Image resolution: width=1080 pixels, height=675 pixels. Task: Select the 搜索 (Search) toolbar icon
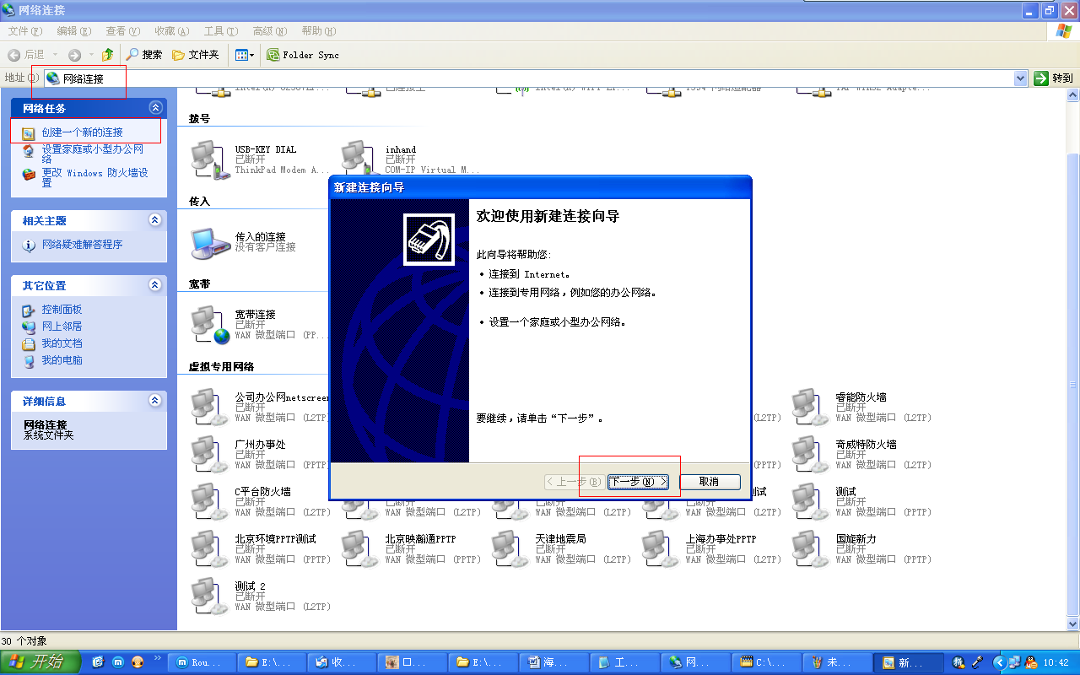click(x=143, y=54)
